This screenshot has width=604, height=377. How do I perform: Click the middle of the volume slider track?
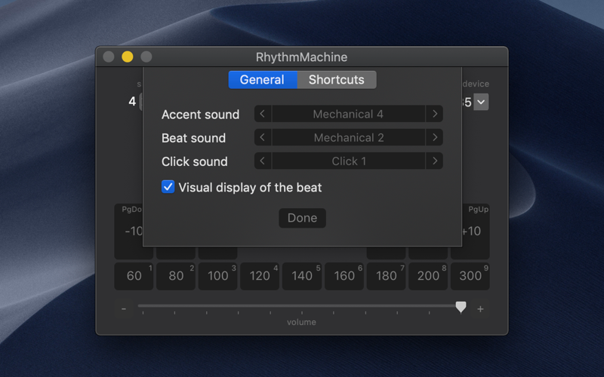pos(301,306)
